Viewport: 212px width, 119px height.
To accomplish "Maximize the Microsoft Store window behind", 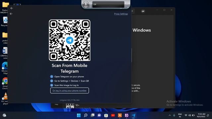I will point(164,10).
